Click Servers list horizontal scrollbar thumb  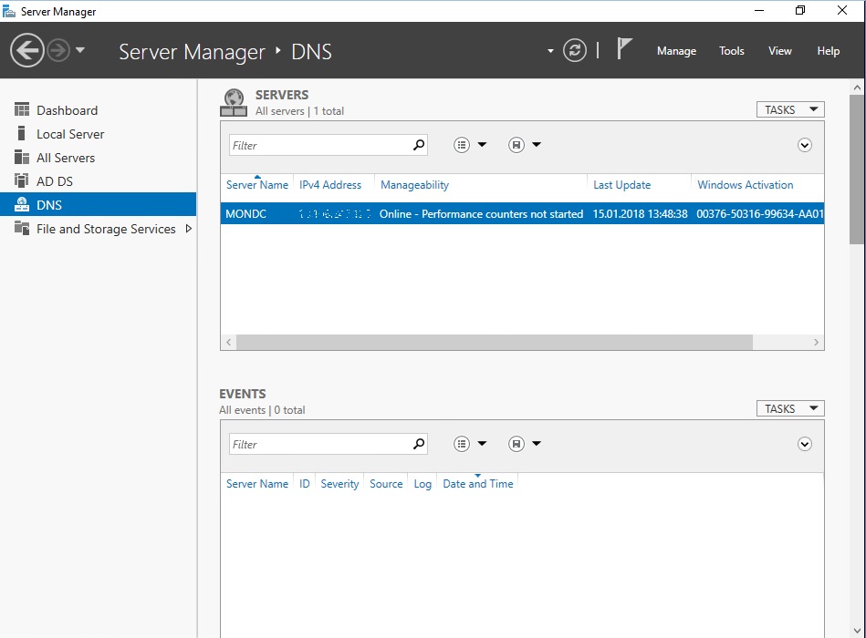(495, 342)
